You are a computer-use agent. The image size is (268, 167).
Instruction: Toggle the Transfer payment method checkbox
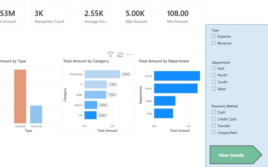coord(214,126)
